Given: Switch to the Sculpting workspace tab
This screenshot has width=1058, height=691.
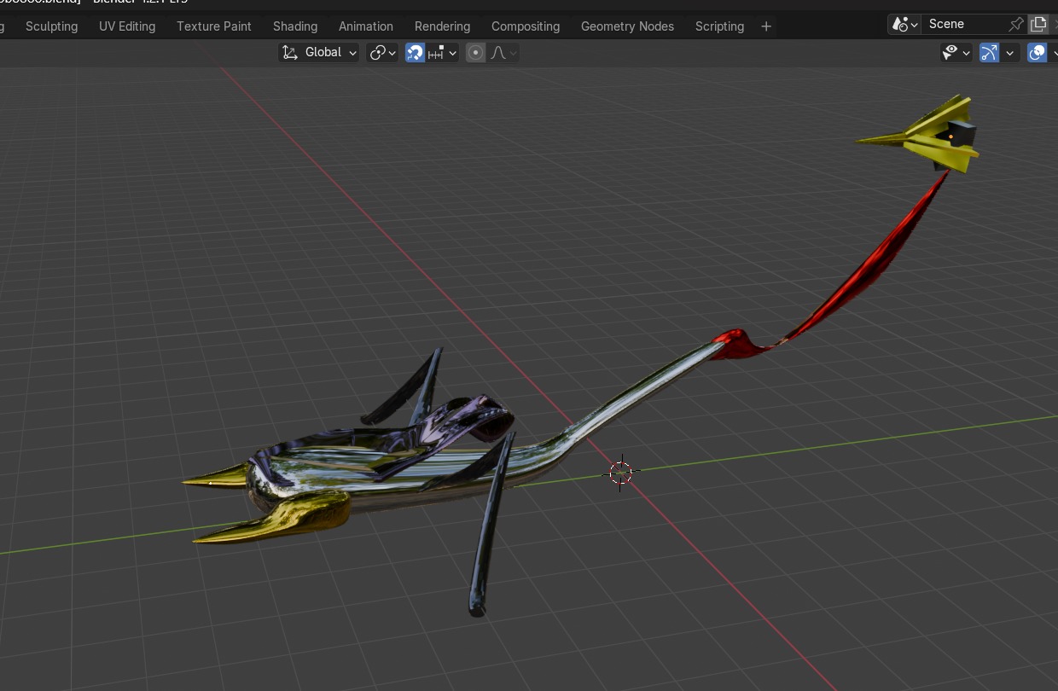Looking at the screenshot, I should coord(51,26).
